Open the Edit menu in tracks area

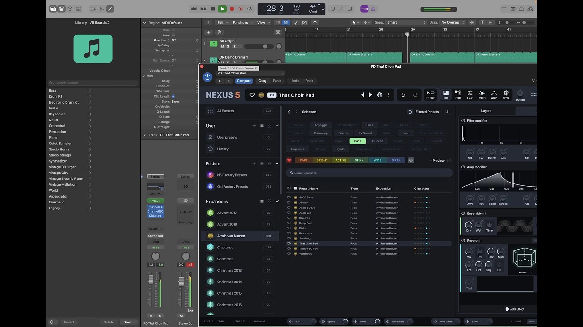[222, 23]
